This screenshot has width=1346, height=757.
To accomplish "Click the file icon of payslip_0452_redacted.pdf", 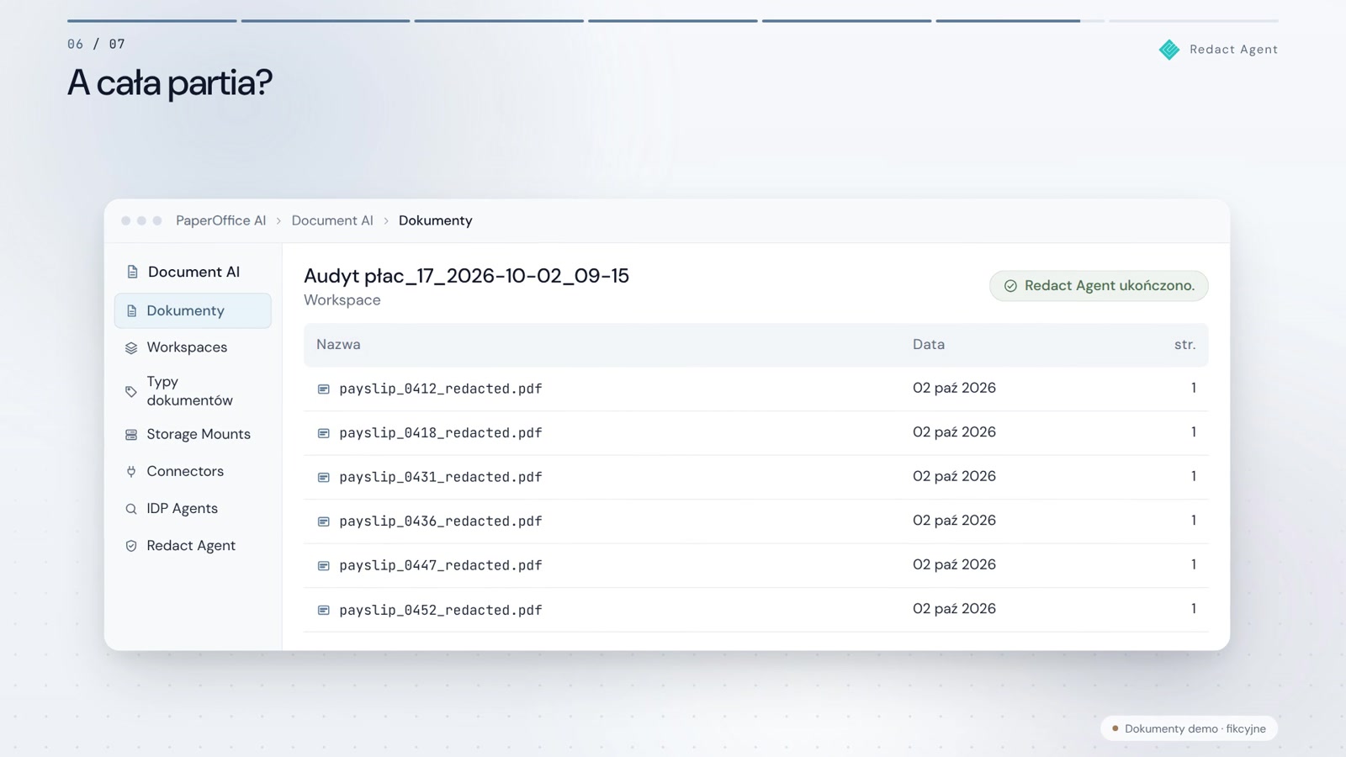I will tap(323, 610).
